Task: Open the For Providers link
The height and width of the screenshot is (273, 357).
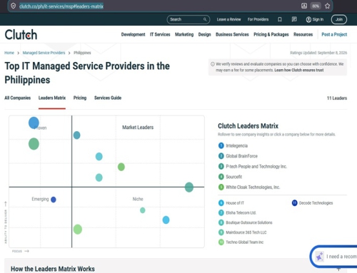Action: pyautogui.click(x=258, y=19)
